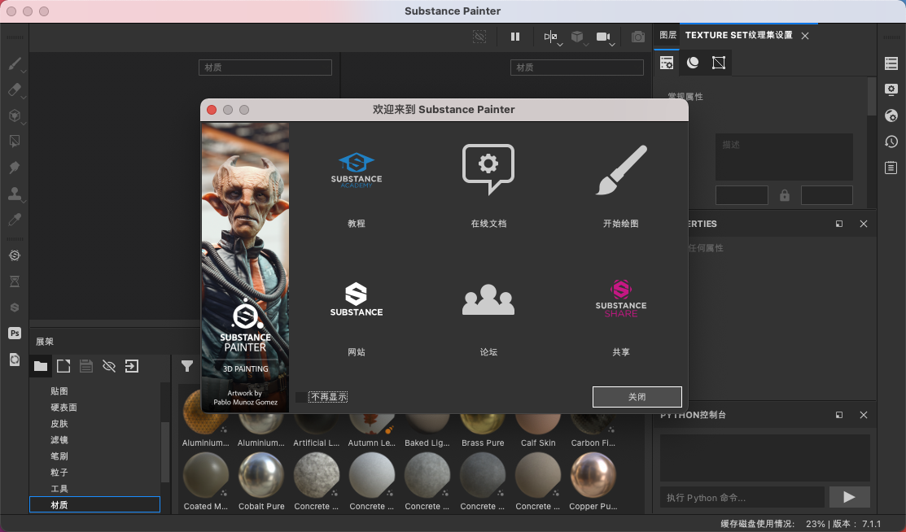Click the baked mesh maps sphere icon

click(x=692, y=63)
